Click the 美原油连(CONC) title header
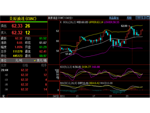150x113 pixels. 23,19
